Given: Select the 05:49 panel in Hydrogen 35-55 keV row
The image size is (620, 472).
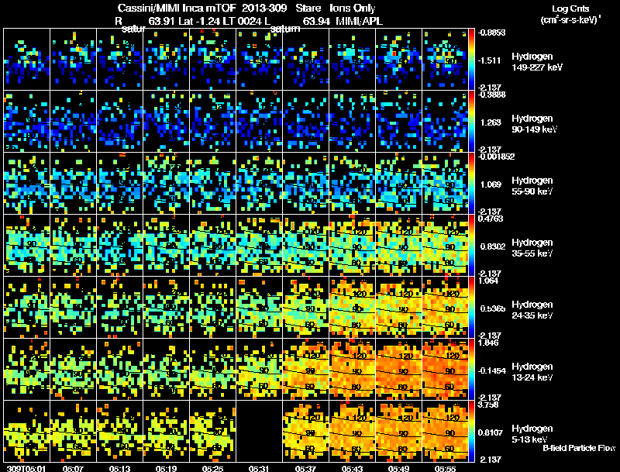Looking at the screenshot, I should pyautogui.click(x=398, y=246).
